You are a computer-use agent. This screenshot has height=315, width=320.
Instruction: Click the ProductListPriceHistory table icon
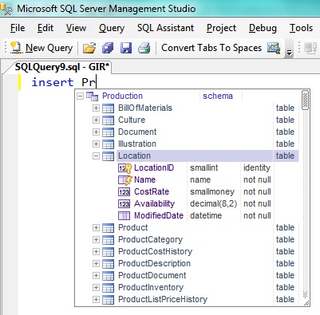108,300
